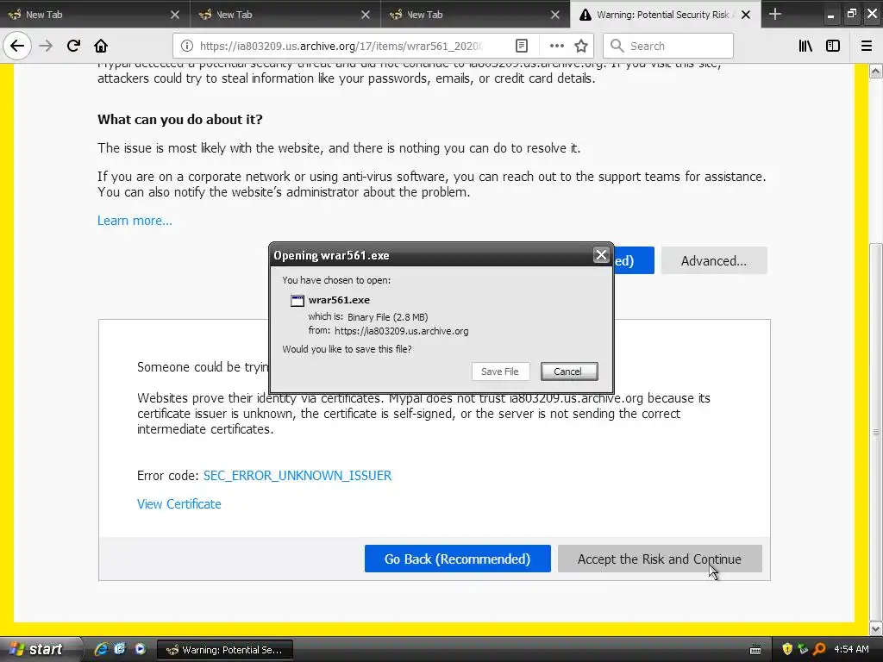Click View Certificate link
The image size is (883, 662).
tap(179, 503)
